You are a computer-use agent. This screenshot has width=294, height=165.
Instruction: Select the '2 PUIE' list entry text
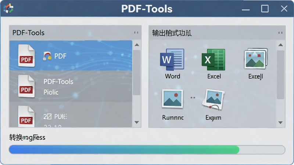[x=55, y=117]
